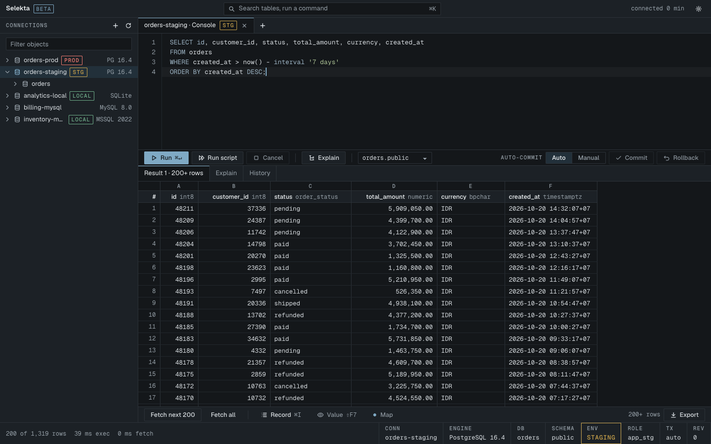The height and width of the screenshot is (444, 711).
Task: Open Value viewer
Action: click(x=337, y=415)
